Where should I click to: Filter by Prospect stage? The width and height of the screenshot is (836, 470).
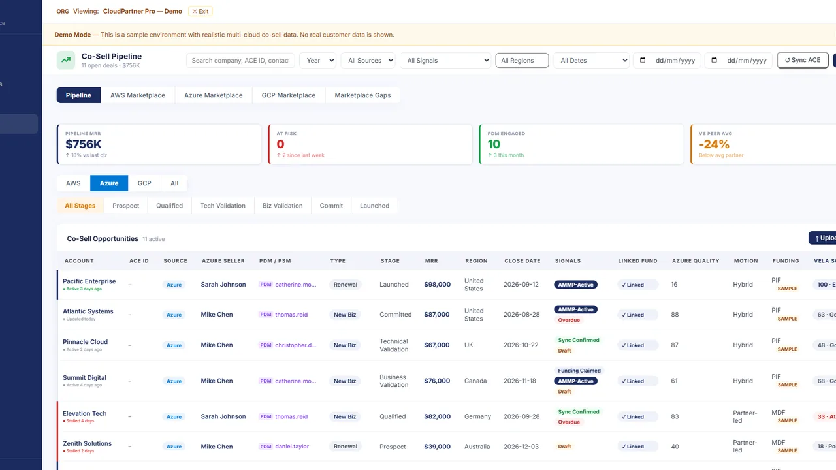[126, 206]
